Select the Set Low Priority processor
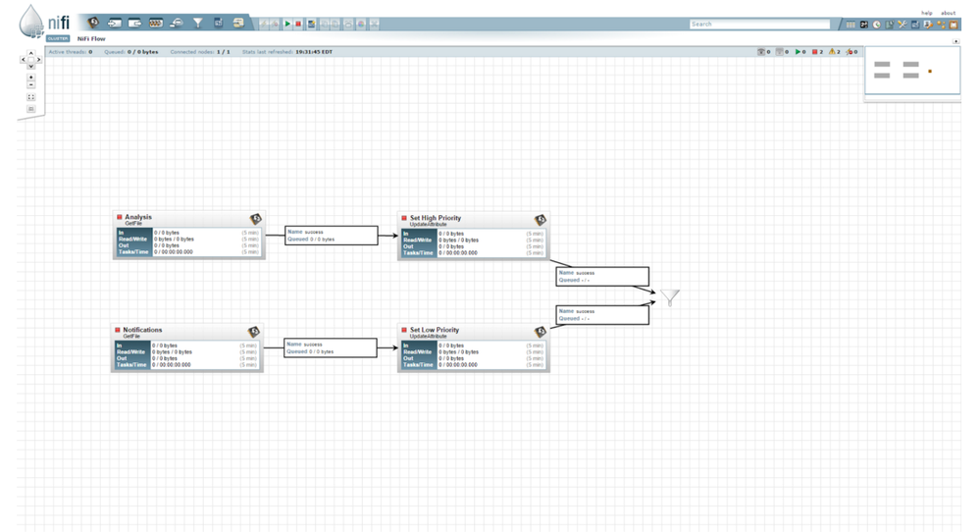980x532 pixels. (474, 347)
